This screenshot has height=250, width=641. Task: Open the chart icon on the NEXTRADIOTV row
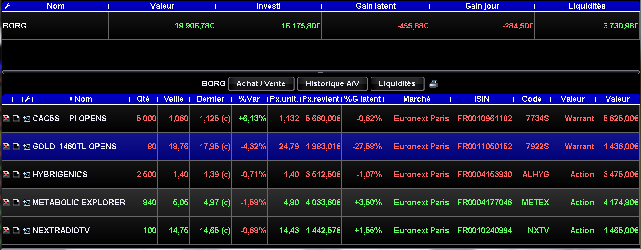click(27, 230)
